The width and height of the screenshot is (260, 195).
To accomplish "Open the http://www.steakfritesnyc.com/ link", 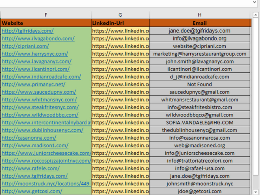I will coord(40,107).
